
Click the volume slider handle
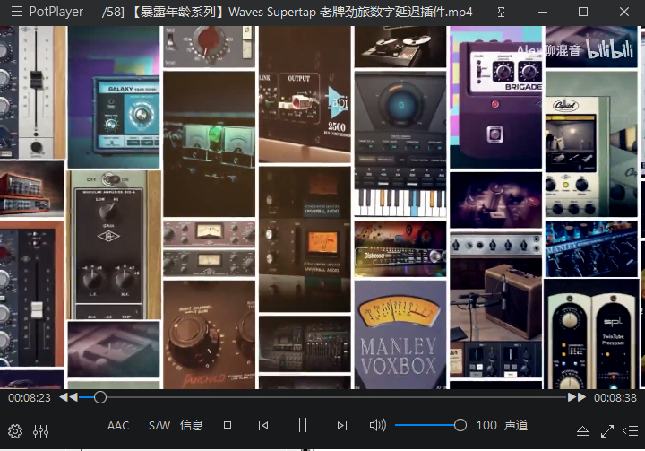[x=460, y=425]
